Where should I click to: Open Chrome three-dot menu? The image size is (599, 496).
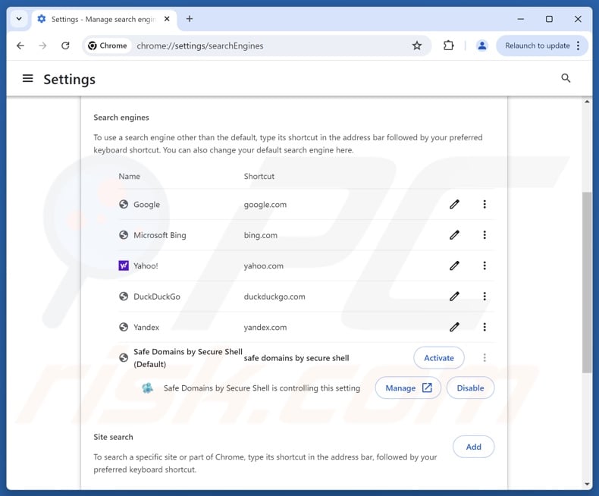point(579,46)
